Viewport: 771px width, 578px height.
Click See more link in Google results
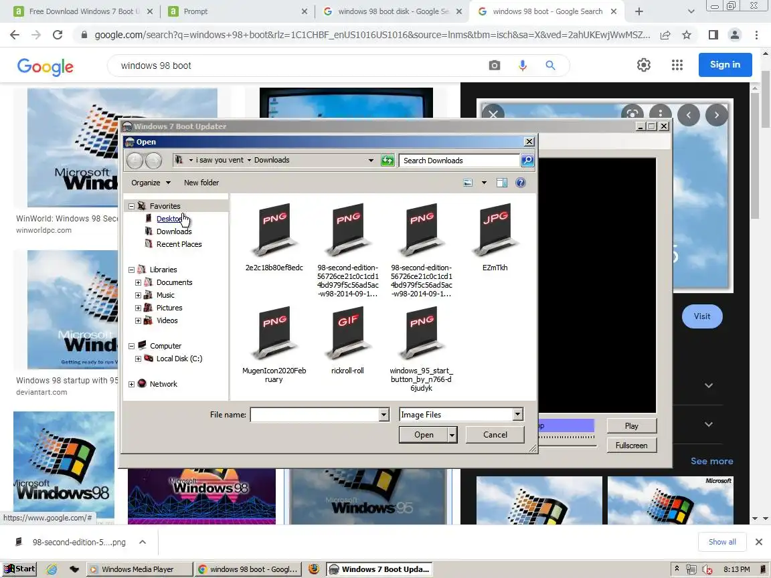point(711,462)
